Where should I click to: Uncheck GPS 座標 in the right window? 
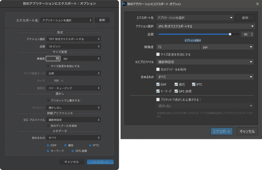176,91
